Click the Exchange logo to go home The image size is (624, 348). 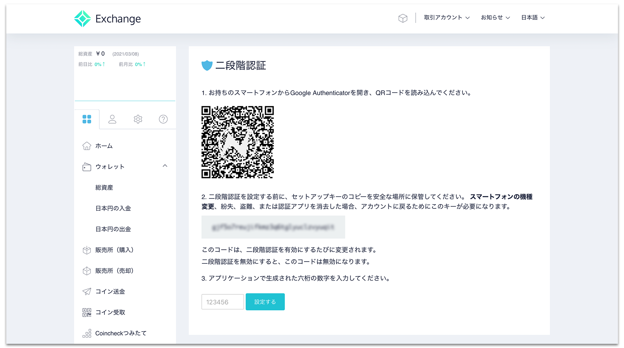pos(107,18)
